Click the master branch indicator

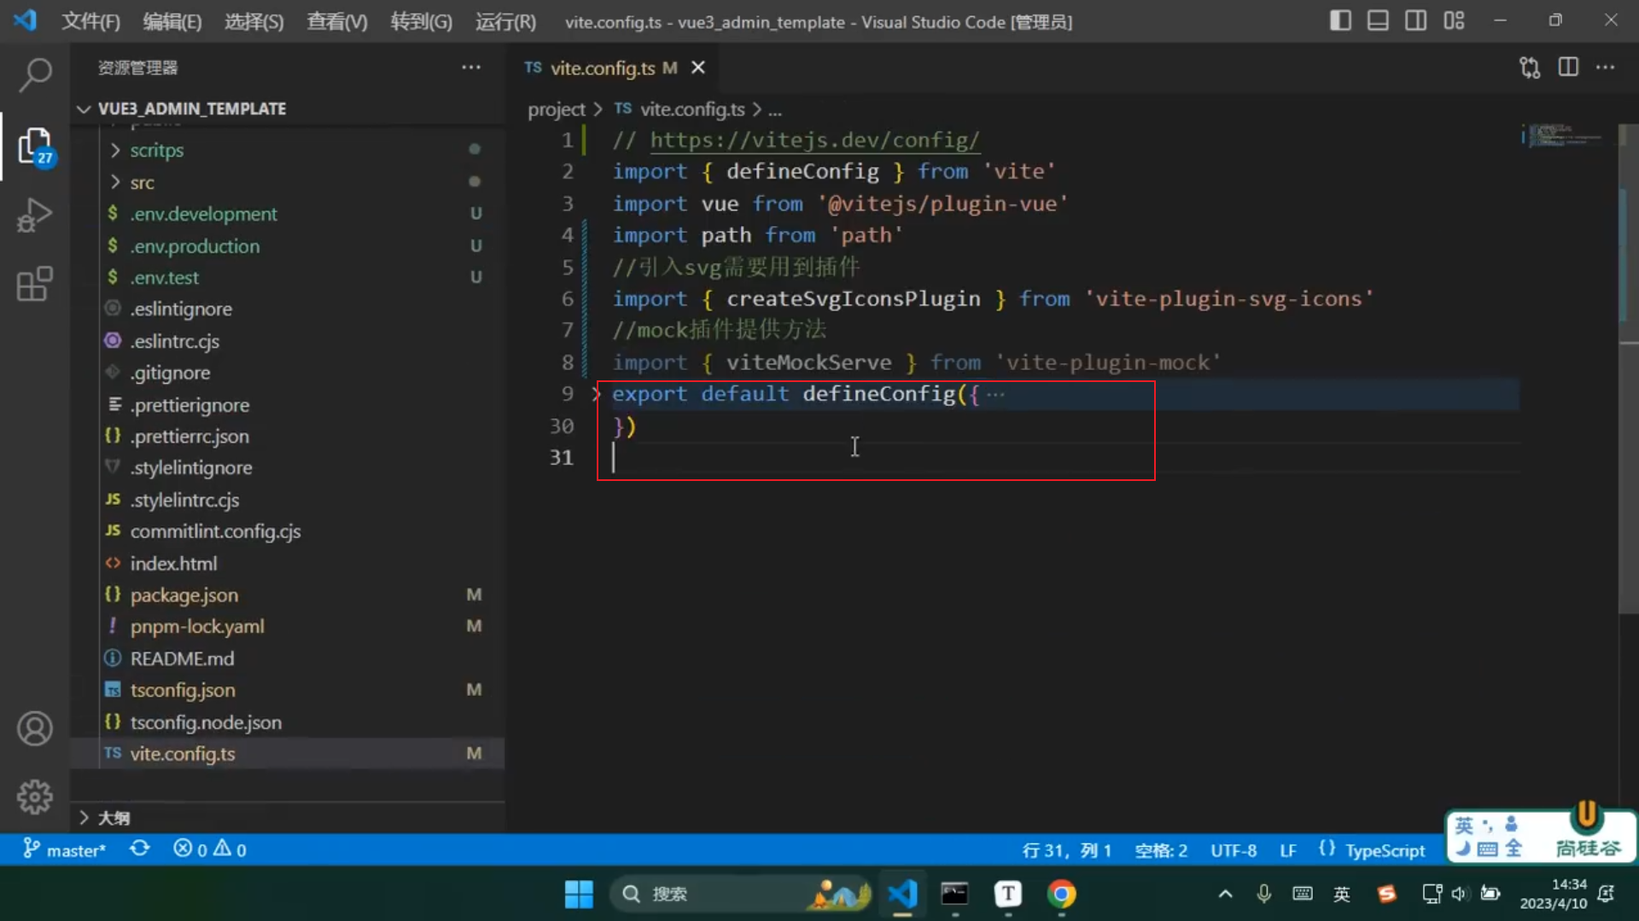tap(64, 850)
